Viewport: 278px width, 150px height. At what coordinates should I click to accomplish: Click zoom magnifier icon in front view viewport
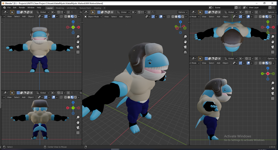pos(78,37)
